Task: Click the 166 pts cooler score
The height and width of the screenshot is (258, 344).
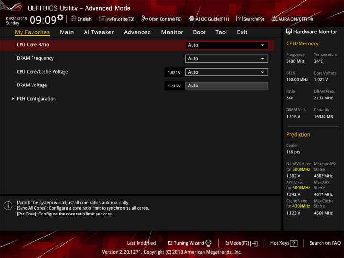Action: point(293,152)
